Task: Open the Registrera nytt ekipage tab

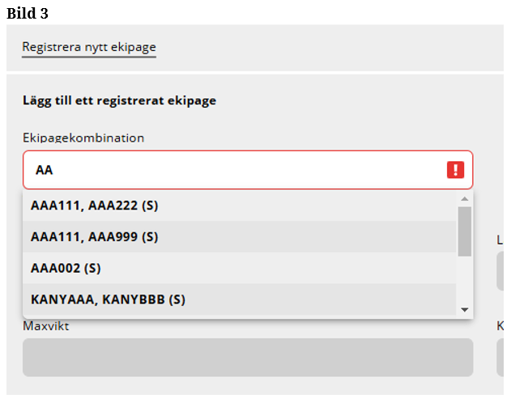Action: point(89,47)
